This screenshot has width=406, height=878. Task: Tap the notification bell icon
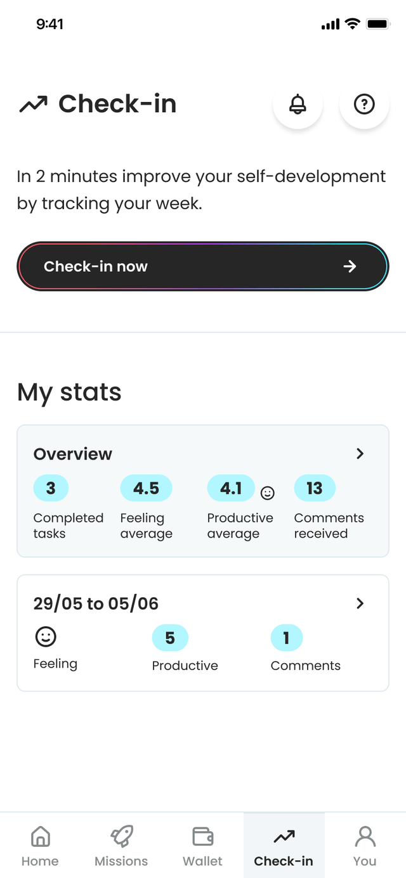298,104
